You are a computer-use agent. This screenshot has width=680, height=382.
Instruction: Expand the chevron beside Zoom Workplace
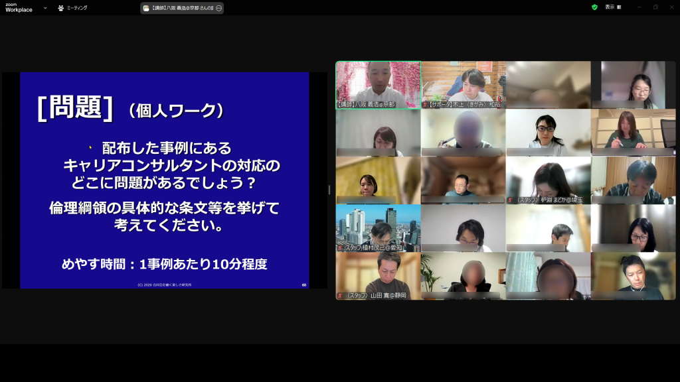(x=45, y=8)
